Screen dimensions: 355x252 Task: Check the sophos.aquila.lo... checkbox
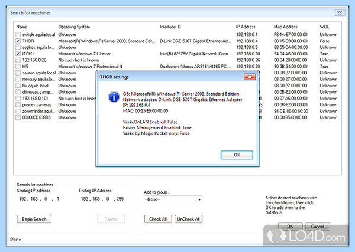point(18,47)
